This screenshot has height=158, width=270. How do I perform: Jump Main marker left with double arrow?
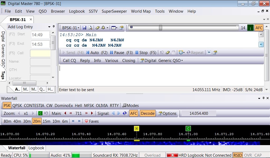click(x=71, y=113)
